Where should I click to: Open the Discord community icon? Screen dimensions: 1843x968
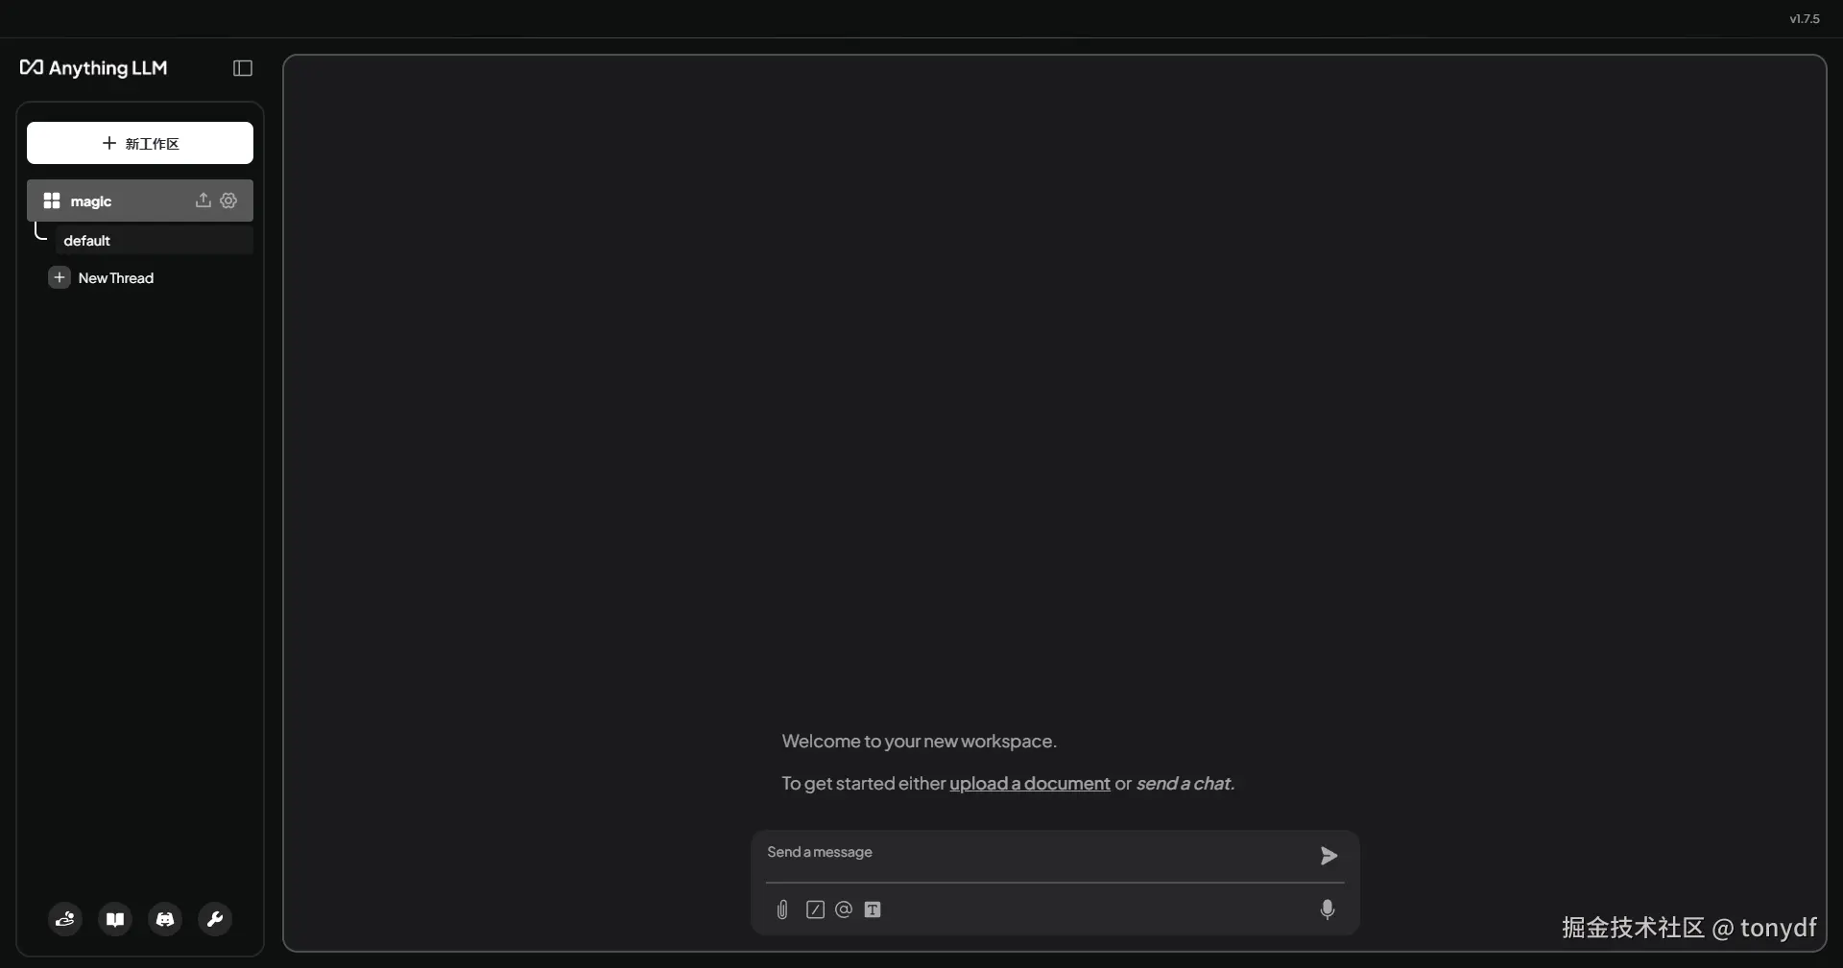pyautogui.click(x=165, y=919)
